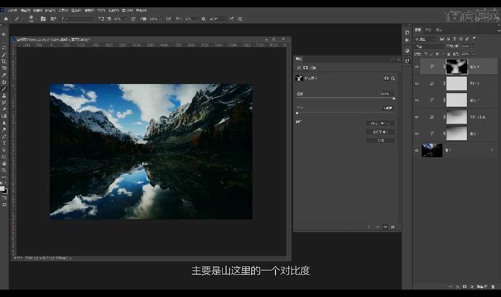This screenshot has width=501, height=297.
Task: Open the blend mode dropdown in Layers panel
Action: point(429,47)
